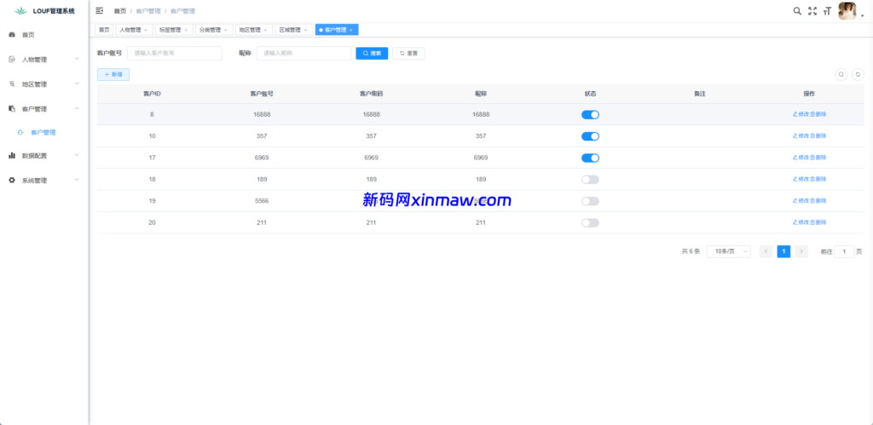
Task: Go to next page arrow
Action: click(x=801, y=251)
